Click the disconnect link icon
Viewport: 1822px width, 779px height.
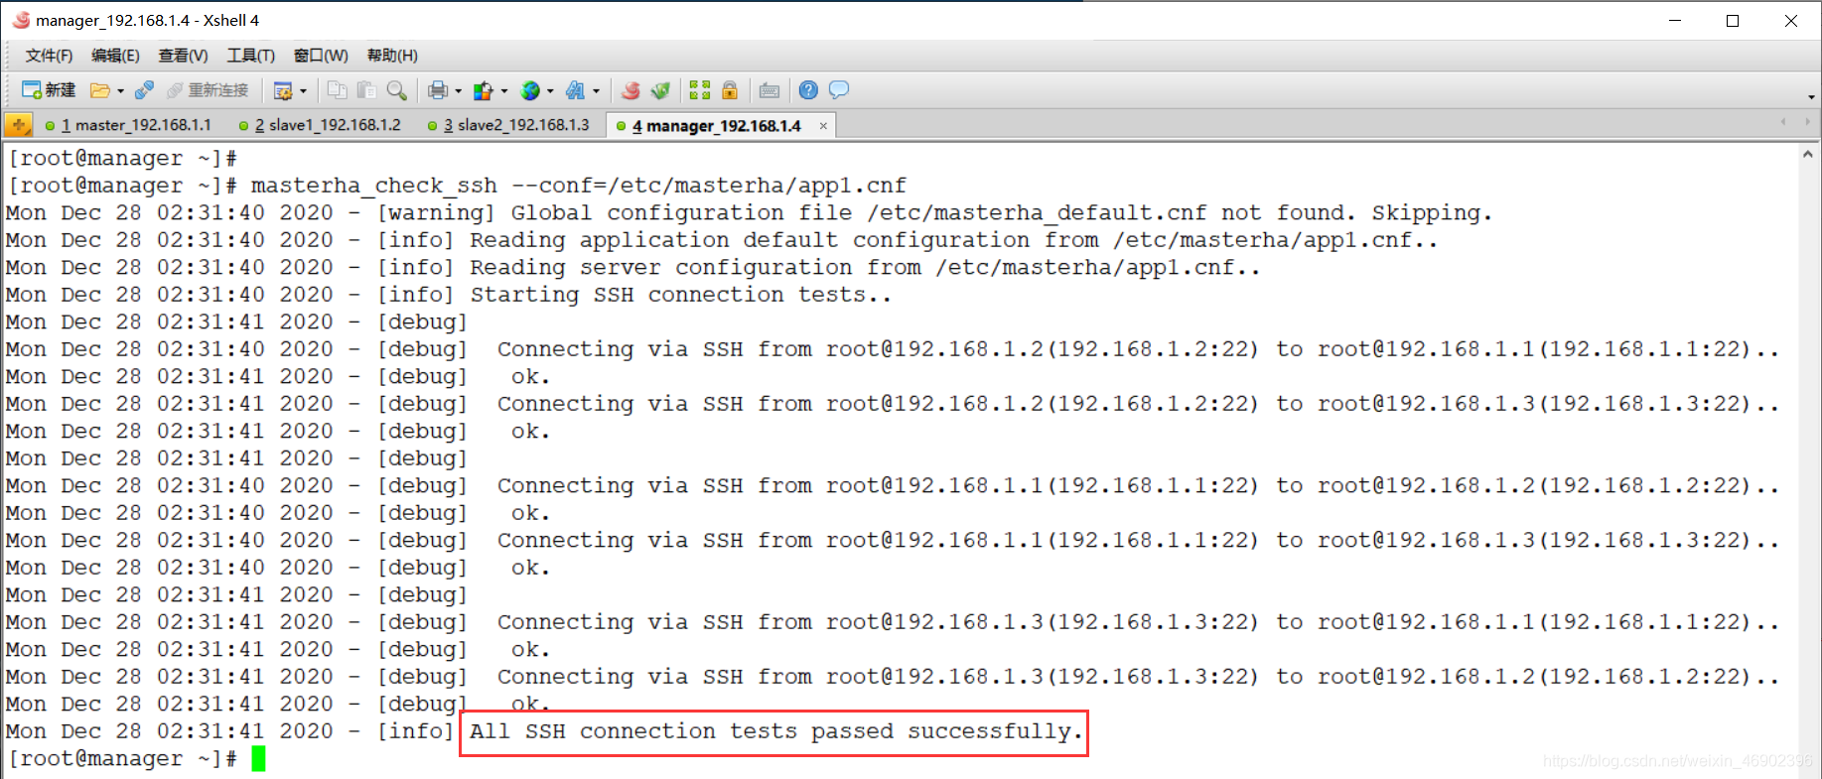pyautogui.click(x=144, y=90)
